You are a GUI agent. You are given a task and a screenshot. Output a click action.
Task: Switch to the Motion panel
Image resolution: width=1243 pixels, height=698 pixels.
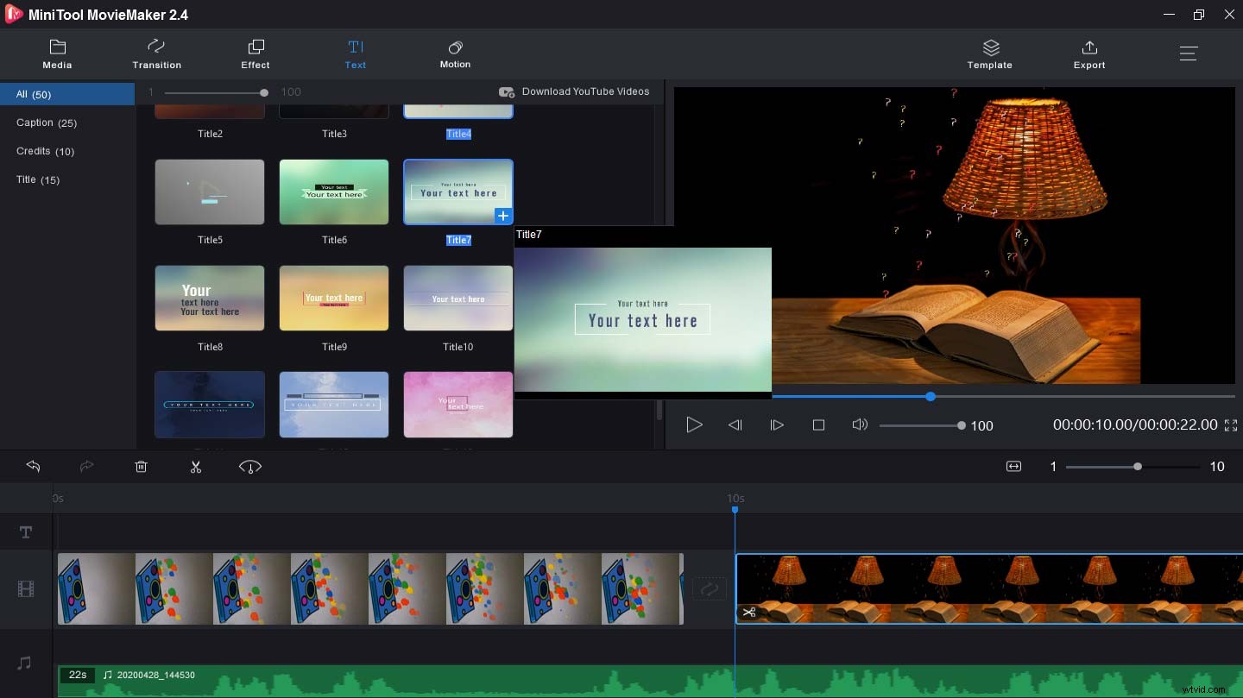(455, 53)
